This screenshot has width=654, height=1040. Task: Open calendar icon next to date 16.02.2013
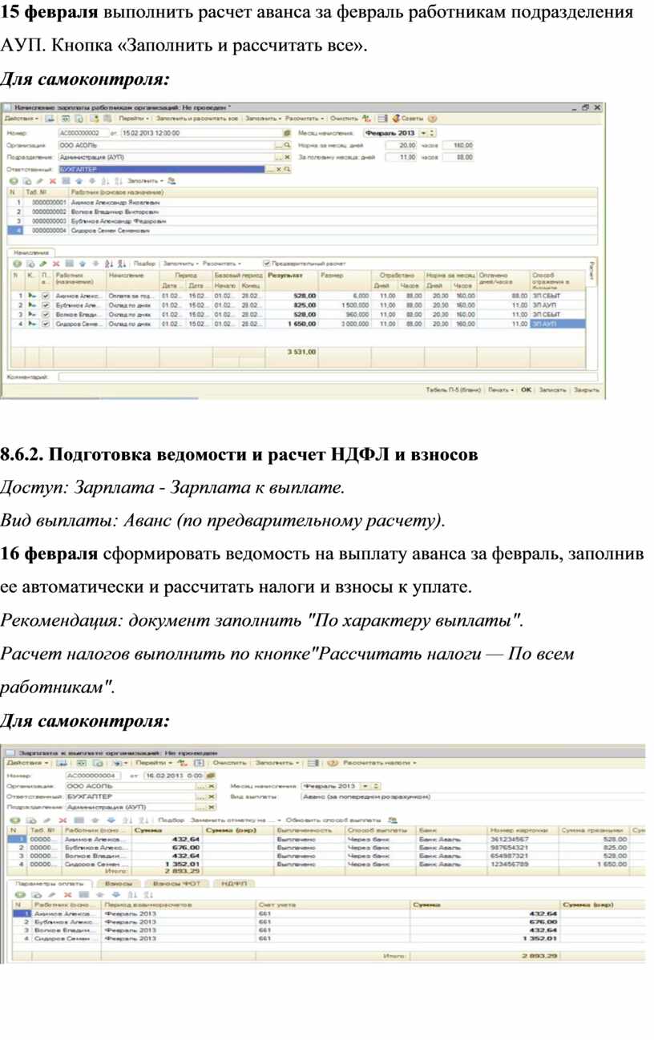coord(212,776)
